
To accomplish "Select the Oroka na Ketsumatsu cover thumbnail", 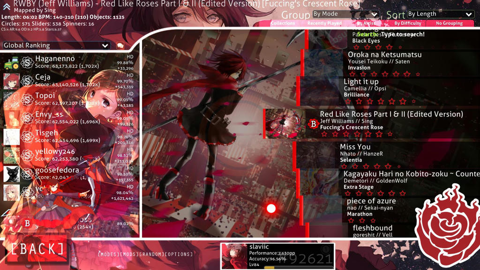I will tap(323, 63).
